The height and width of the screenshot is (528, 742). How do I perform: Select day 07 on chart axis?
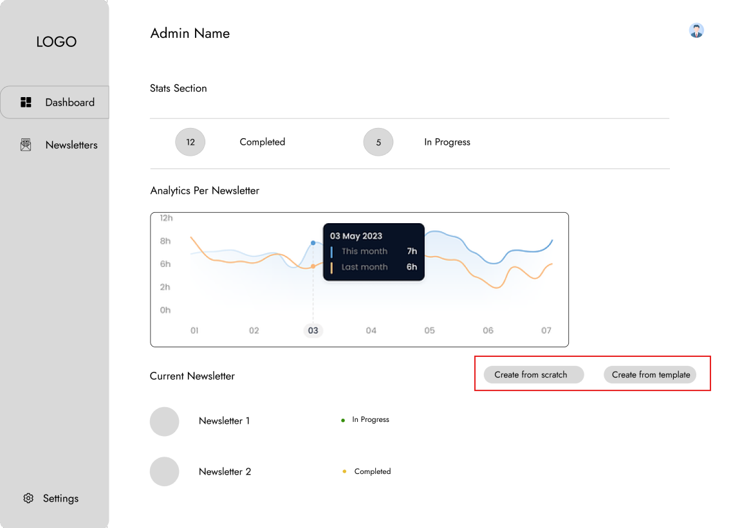click(x=546, y=331)
